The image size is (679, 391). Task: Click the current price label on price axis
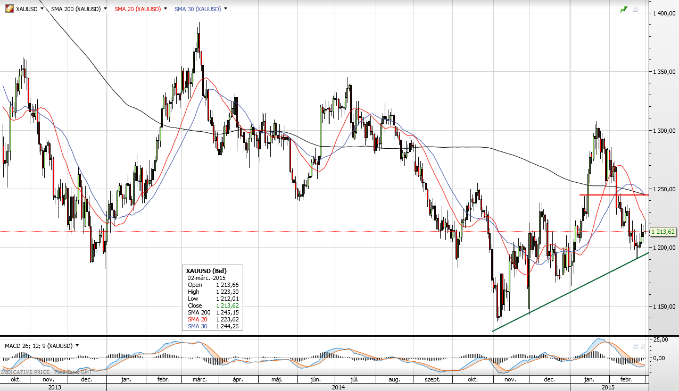click(664, 232)
